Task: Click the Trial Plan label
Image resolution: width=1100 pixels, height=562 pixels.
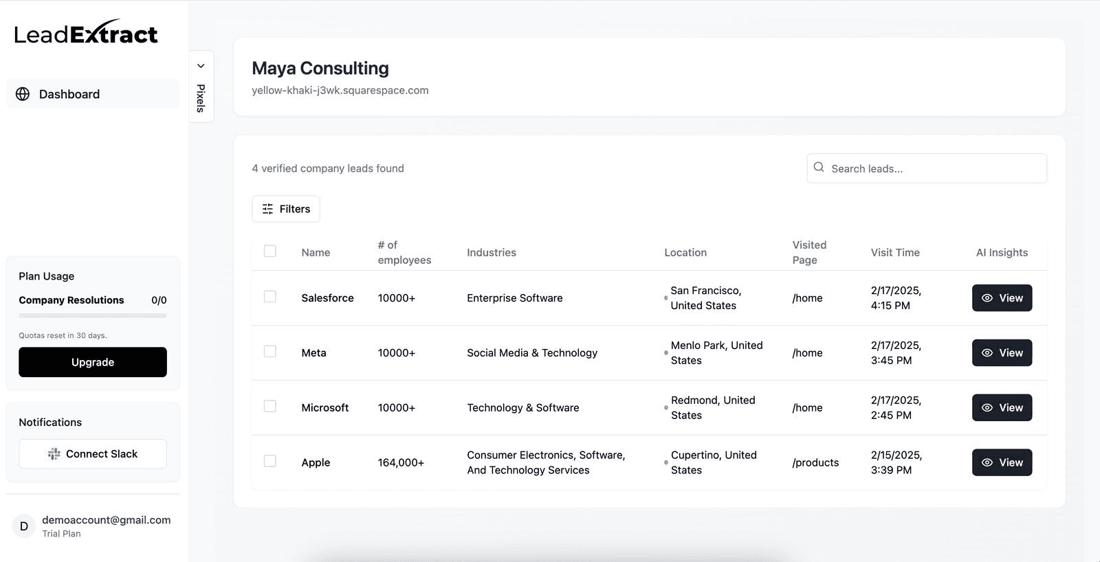Action: [x=61, y=534]
